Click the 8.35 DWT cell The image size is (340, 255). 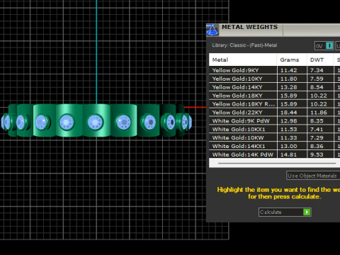click(x=320, y=121)
